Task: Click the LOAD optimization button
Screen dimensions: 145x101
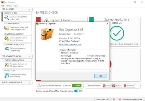Action: point(106,86)
